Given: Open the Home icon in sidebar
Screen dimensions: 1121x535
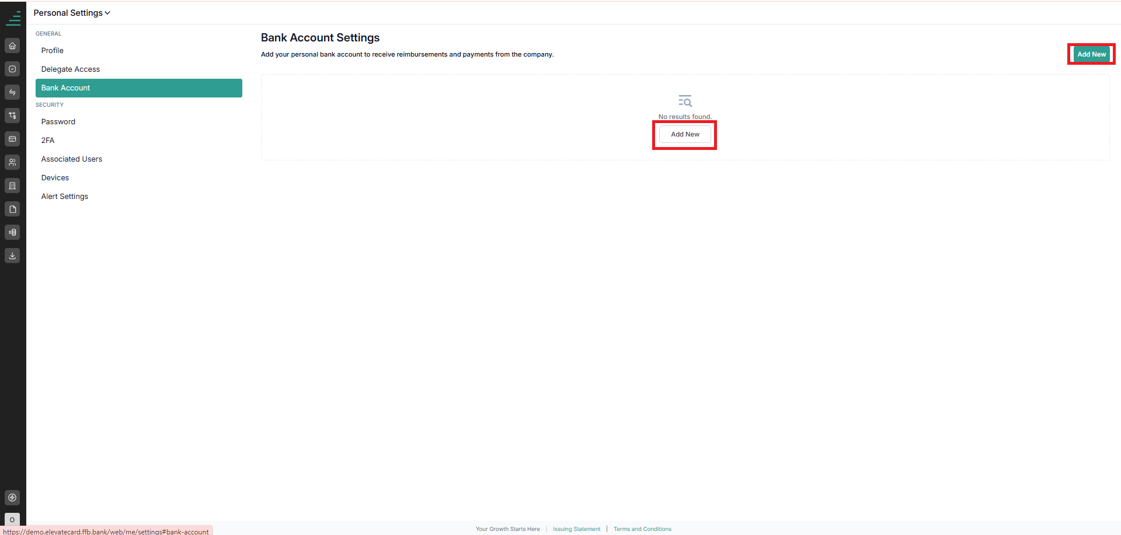Looking at the screenshot, I should 12,46.
